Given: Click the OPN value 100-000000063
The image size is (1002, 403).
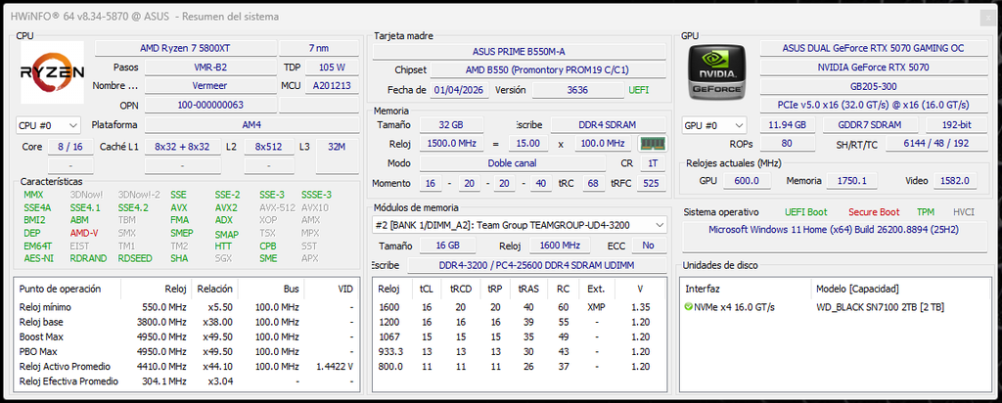Looking at the screenshot, I should (210, 105).
